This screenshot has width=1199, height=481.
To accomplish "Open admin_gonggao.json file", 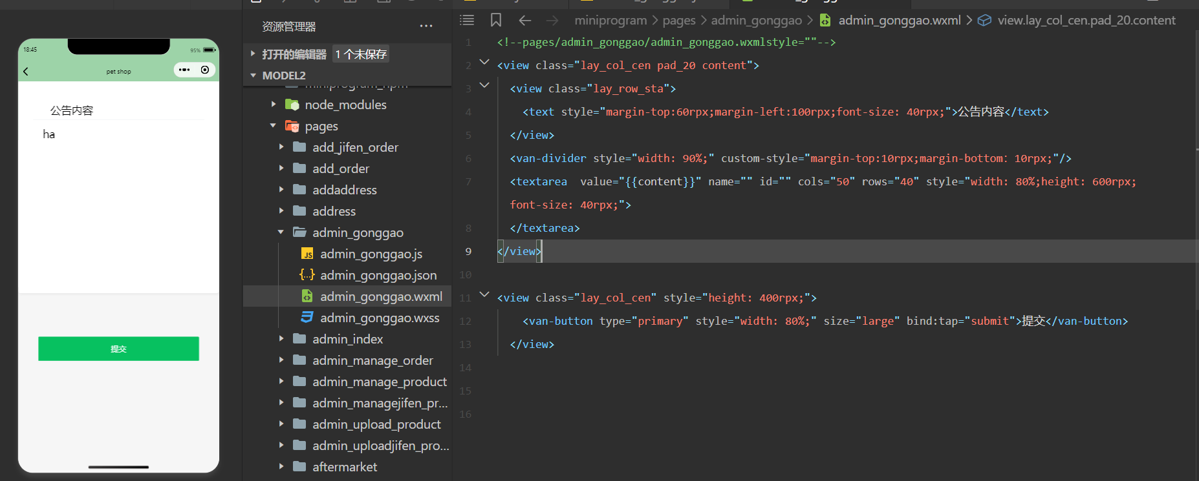I will click(x=378, y=275).
